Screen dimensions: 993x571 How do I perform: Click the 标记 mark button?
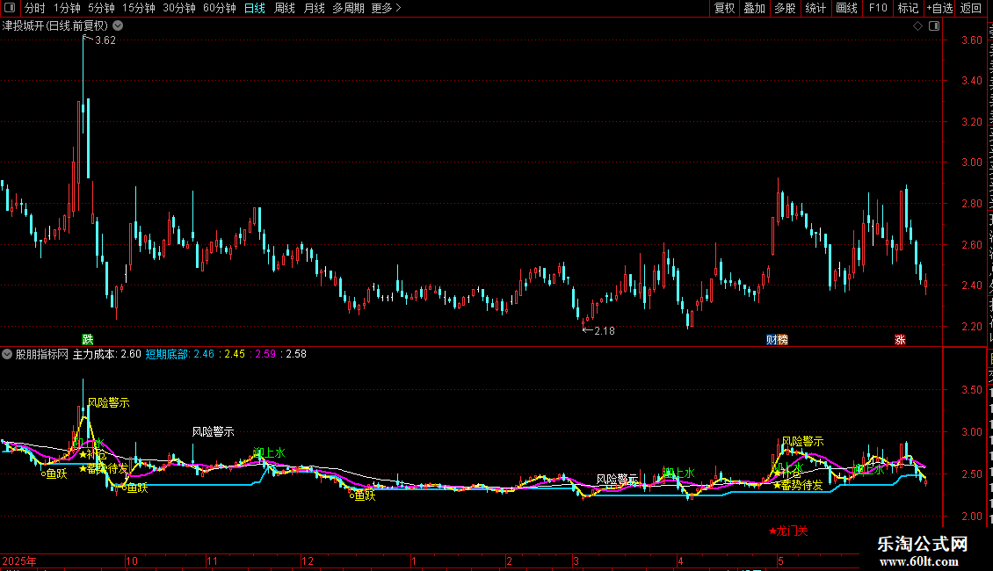pyautogui.click(x=908, y=8)
